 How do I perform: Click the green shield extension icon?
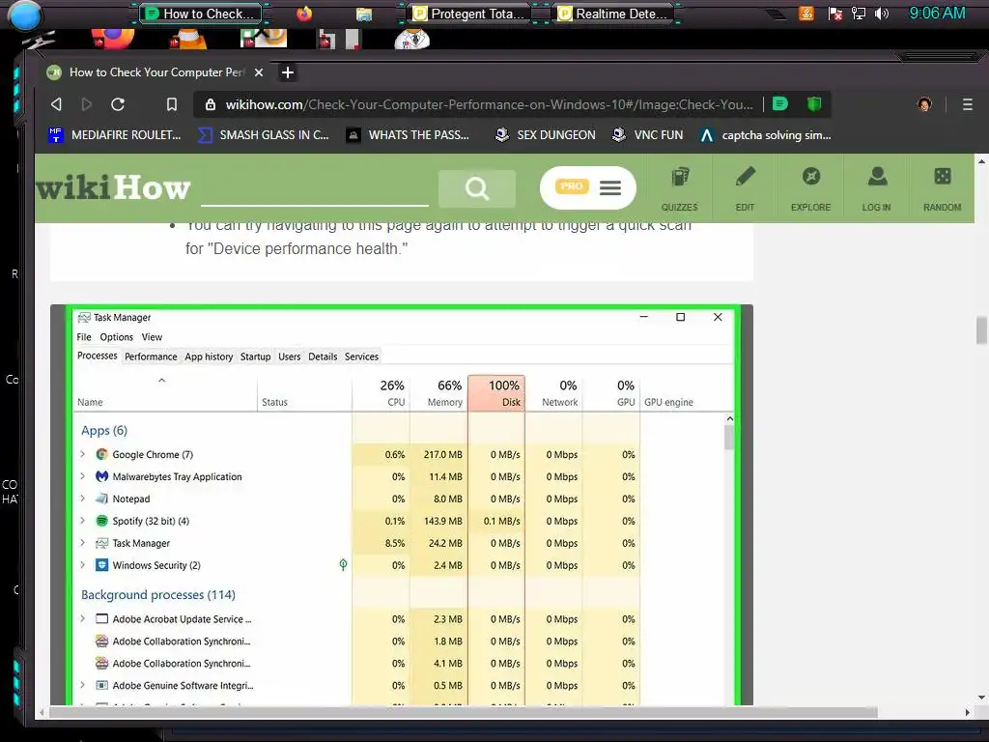point(814,103)
